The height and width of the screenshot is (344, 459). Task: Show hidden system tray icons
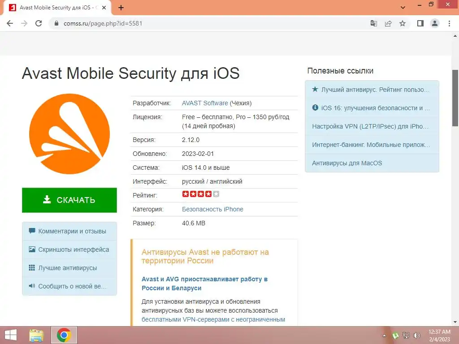tap(384, 335)
